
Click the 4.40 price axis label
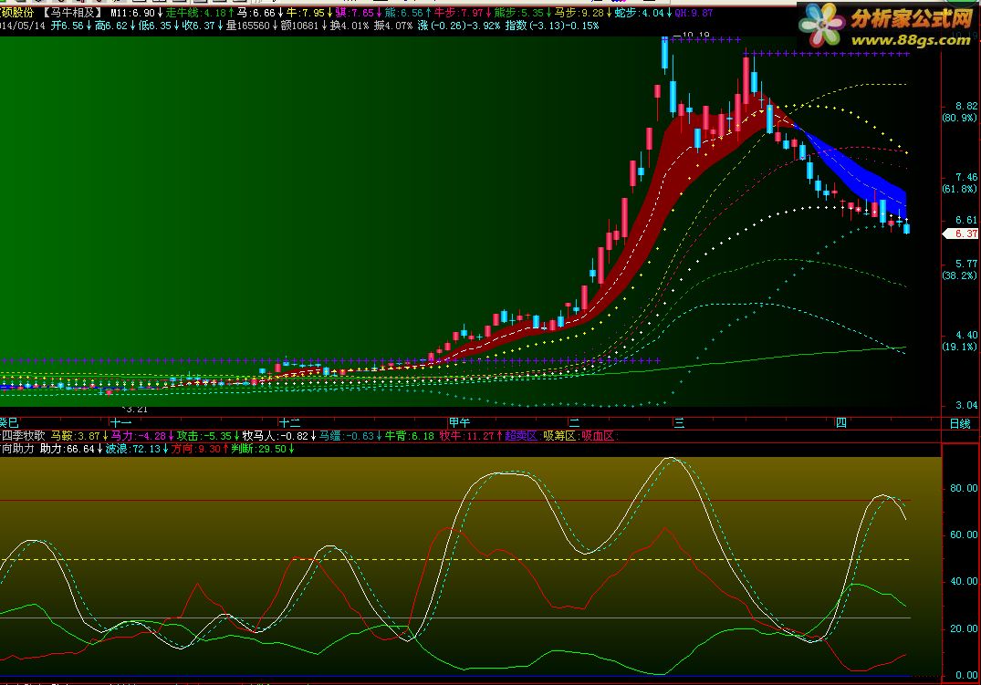[x=966, y=336]
